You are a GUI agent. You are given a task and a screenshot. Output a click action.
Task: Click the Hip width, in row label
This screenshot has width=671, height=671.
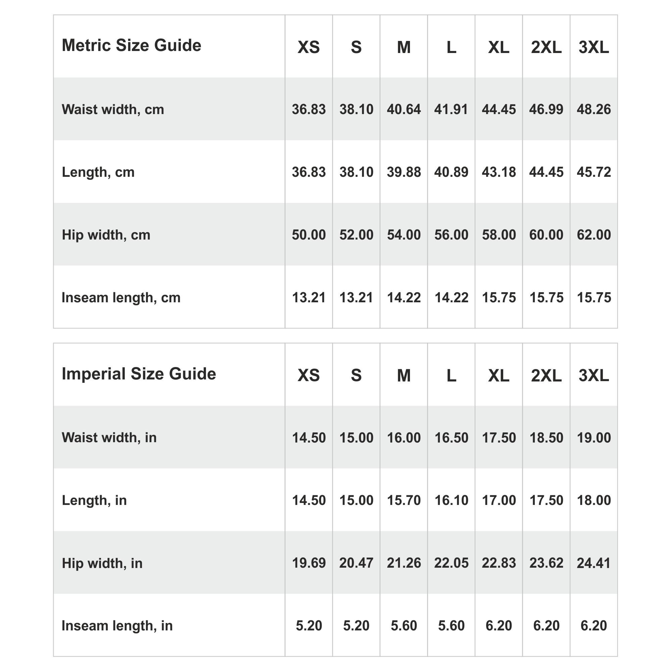[x=102, y=563]
